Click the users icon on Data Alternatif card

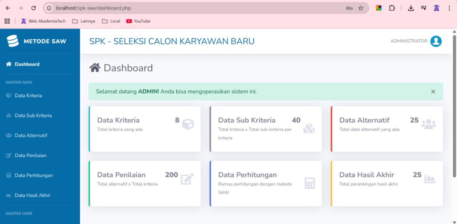click(x=429, y=124)
